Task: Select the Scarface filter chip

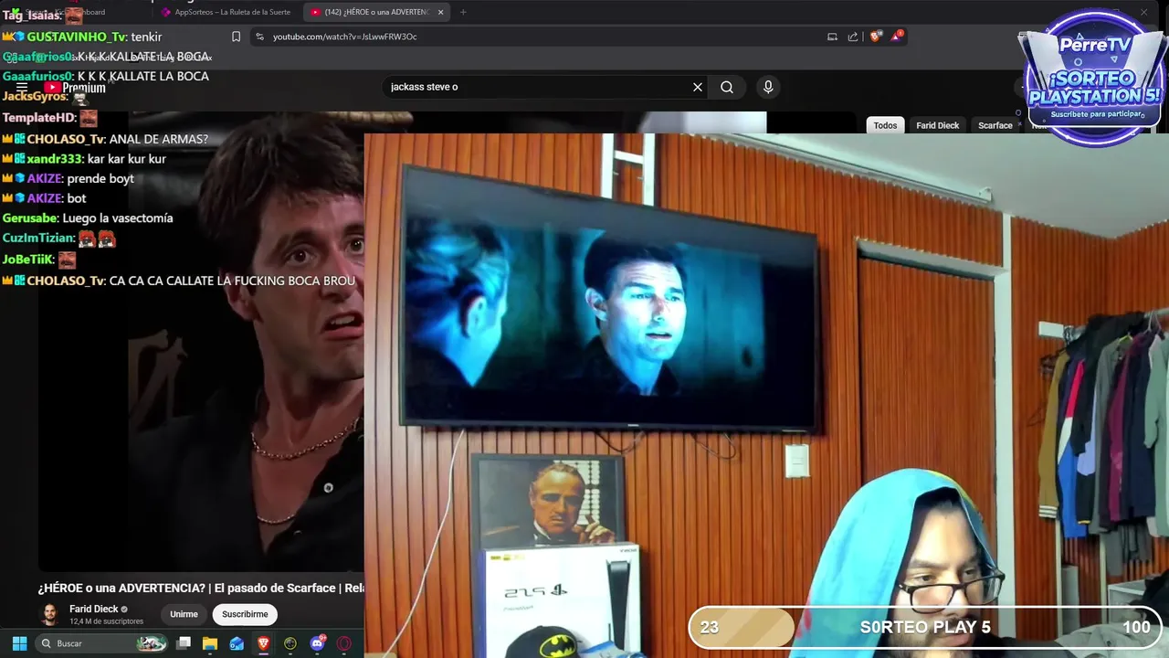Action: (x=995, y=125)
